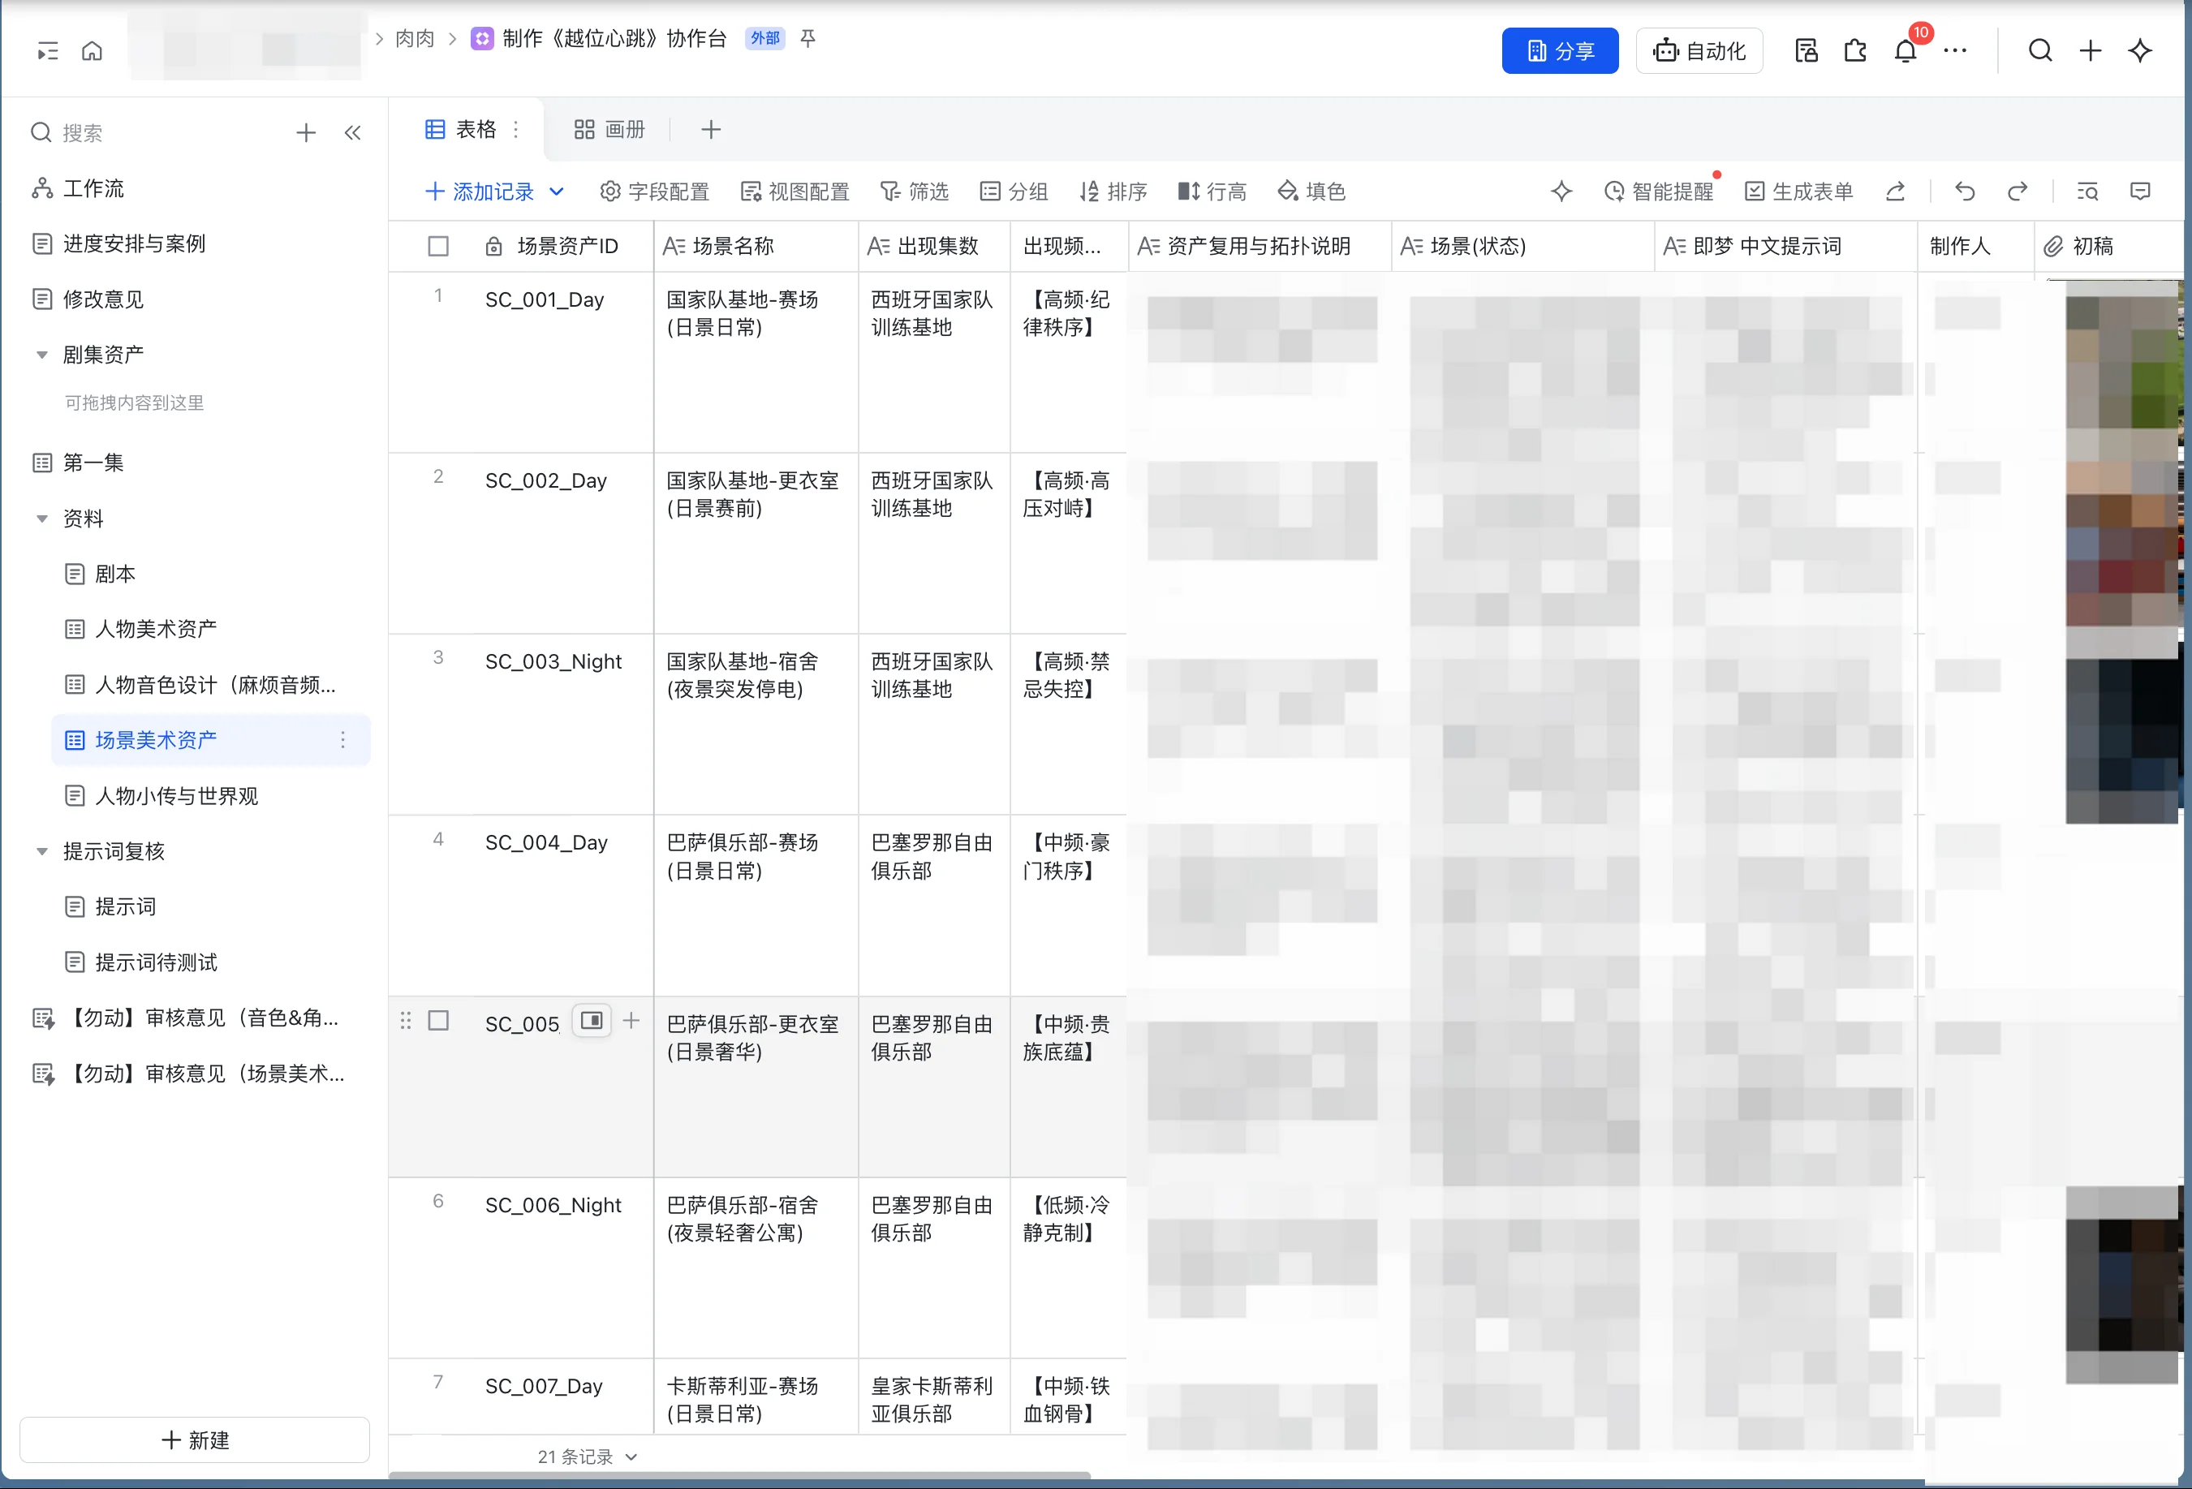Open 剧本 document in sidebar
This screenshot has height=1489, width=2192.
100,575
